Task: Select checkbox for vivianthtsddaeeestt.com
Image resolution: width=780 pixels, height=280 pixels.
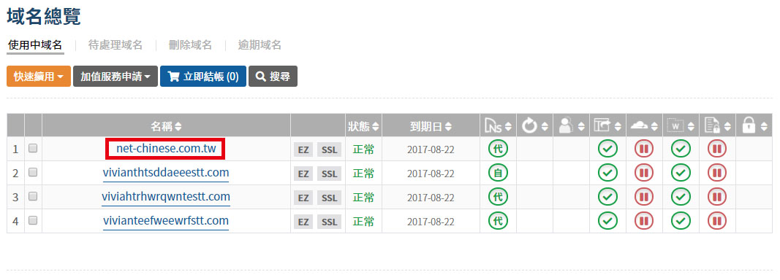Action: pyautogui.click(x=33, y=172)
